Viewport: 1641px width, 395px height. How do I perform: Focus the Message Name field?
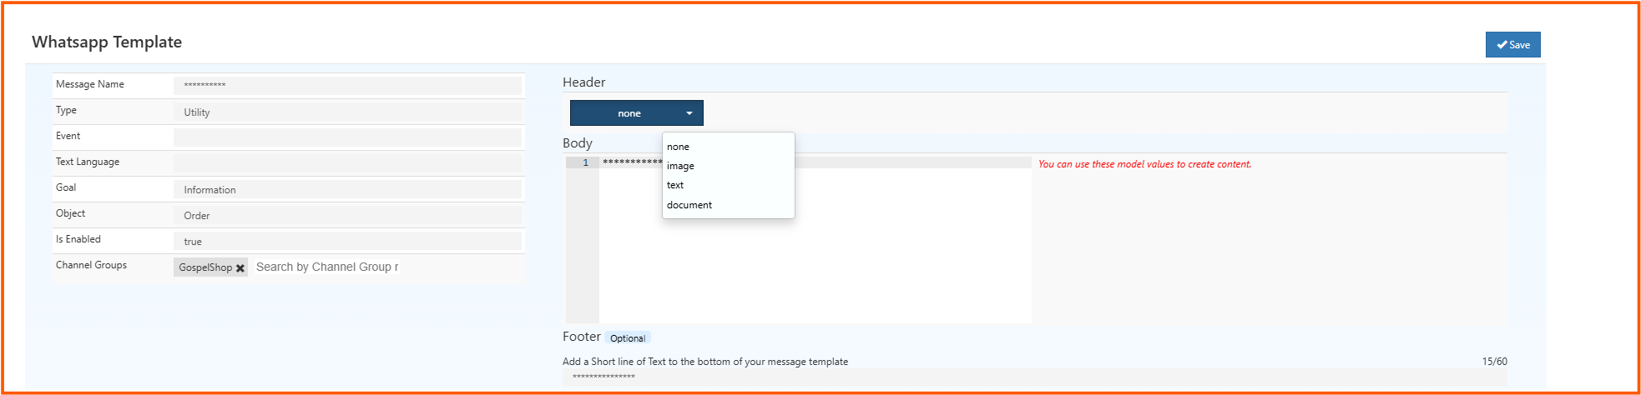pos(347,85)
